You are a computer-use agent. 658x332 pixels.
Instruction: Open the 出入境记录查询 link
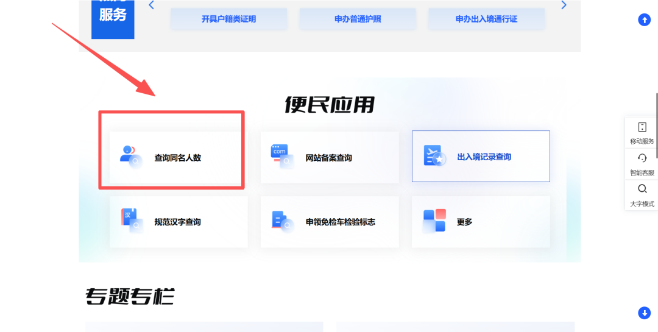(484, 157)
